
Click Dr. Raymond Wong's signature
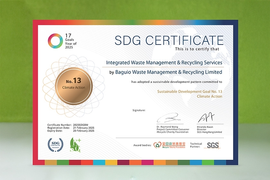[169, 118]
